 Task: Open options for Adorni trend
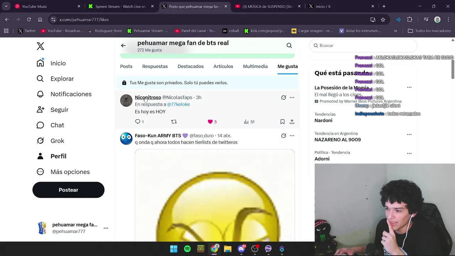[x=409, y=154]
